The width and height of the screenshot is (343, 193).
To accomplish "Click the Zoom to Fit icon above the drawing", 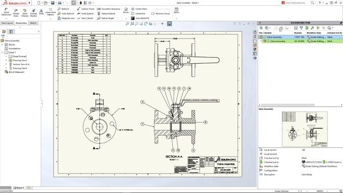I will tap(128, 24).
